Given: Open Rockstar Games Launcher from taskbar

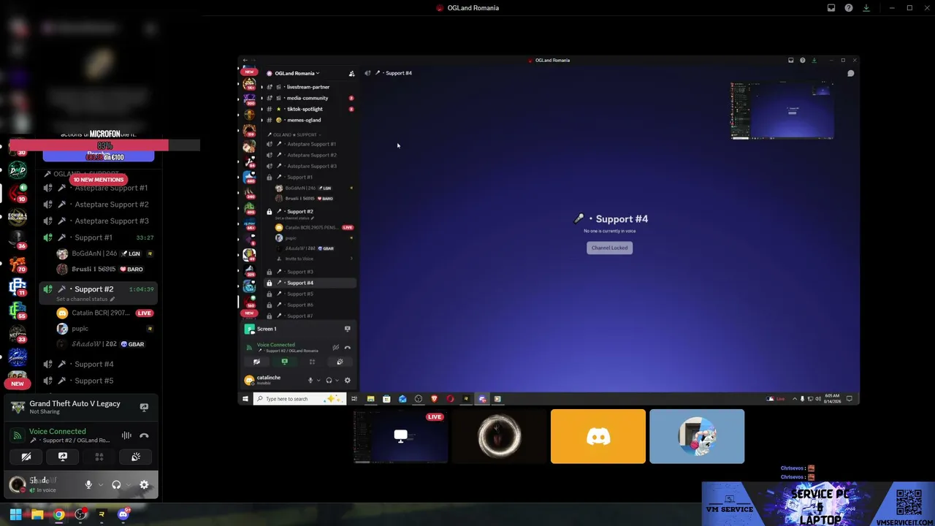Looking at the screenshot, I should point(102,514).
